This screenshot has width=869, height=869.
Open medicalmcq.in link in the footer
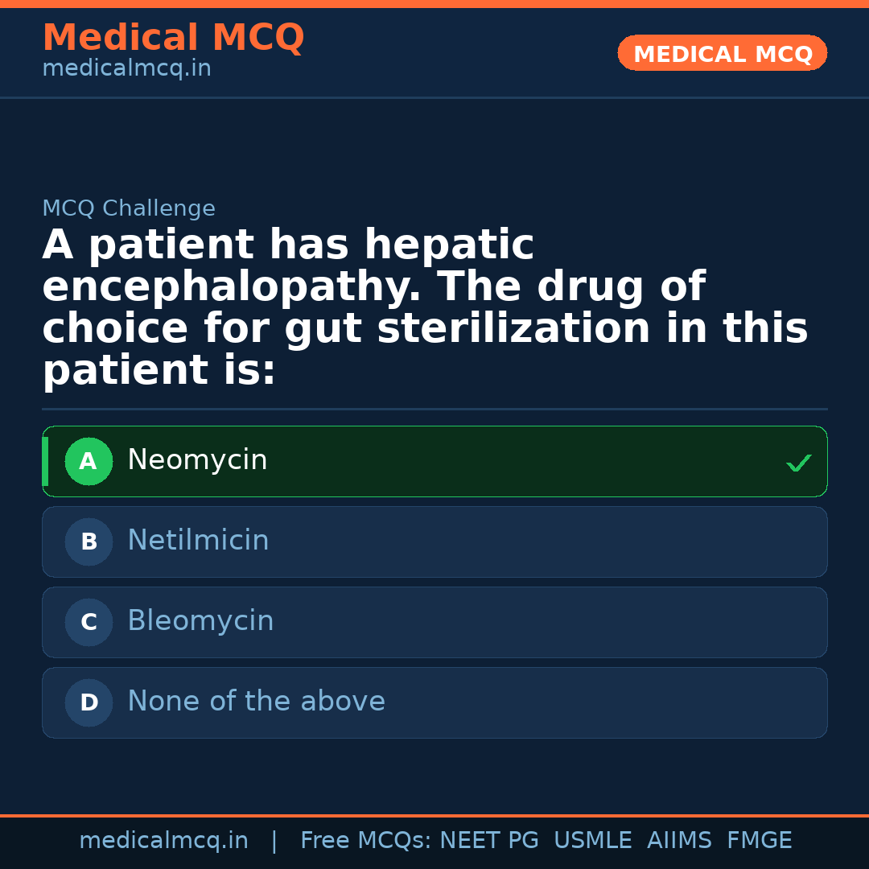pyautogui.click(x=163, y=841)
